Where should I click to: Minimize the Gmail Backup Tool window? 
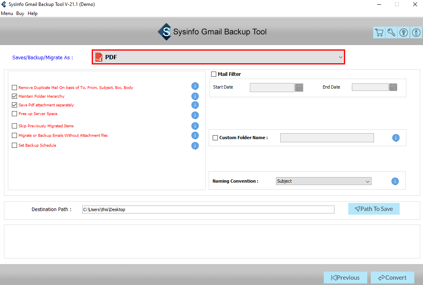pyautogui.click(x=379, y=4)
